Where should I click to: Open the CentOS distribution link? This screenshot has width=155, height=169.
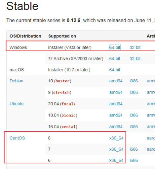(x=17, y=138)
